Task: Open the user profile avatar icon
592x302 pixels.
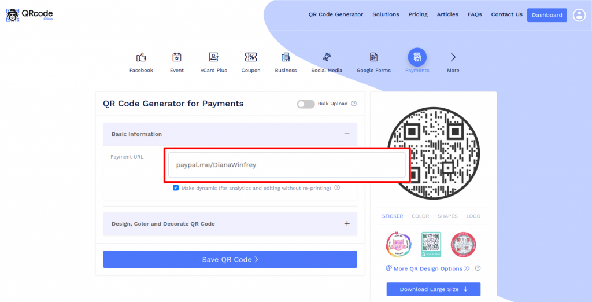Action: click(x=579, y=15)
